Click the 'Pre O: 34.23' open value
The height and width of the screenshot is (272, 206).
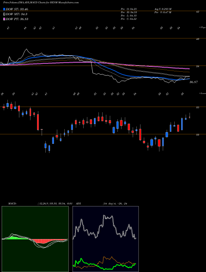coord(129,9)
